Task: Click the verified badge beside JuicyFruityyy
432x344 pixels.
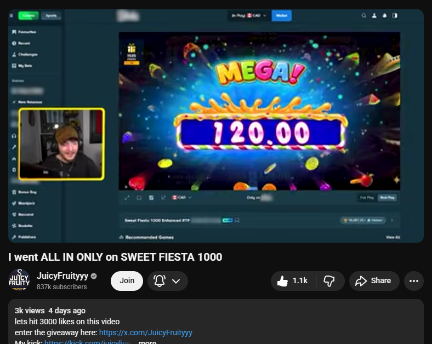Action: (x=94, y=276)
